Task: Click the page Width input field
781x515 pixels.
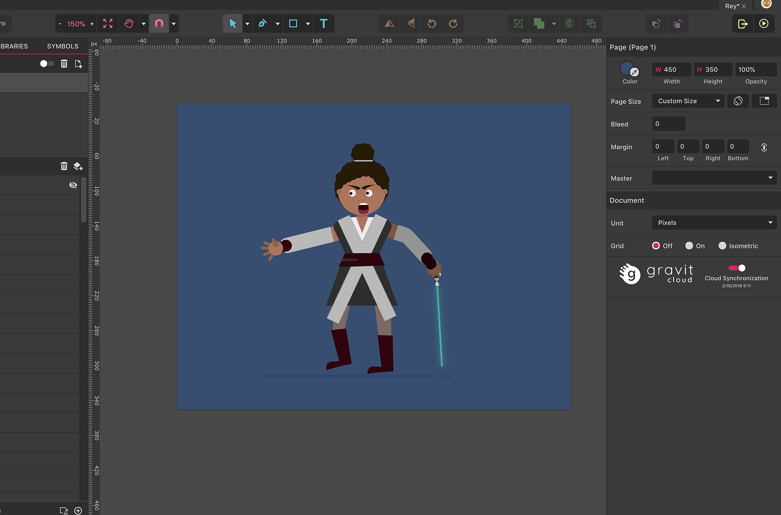Action: 672,70
